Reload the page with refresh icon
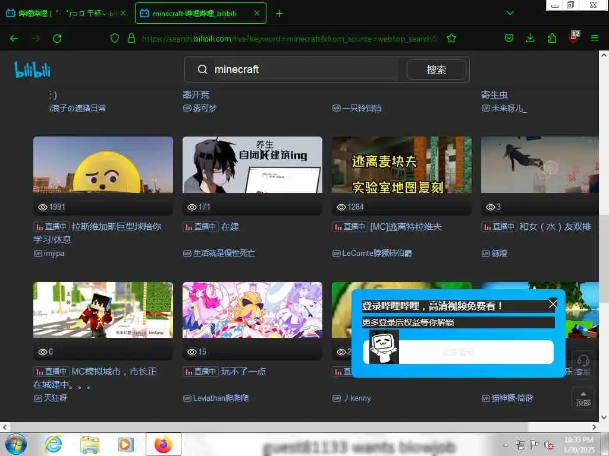Screen dimensions: 609x456 pyautogui.click(x=57, y=39)
